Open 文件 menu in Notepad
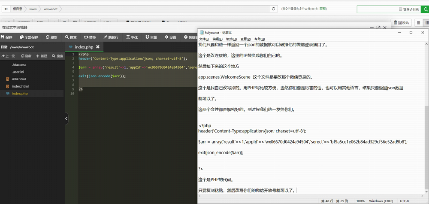The width and height of the screenshot is (429, 204). pos(204,39)
